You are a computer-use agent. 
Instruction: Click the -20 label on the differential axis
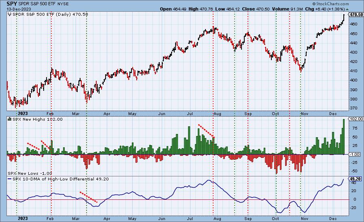coord(353,207)
